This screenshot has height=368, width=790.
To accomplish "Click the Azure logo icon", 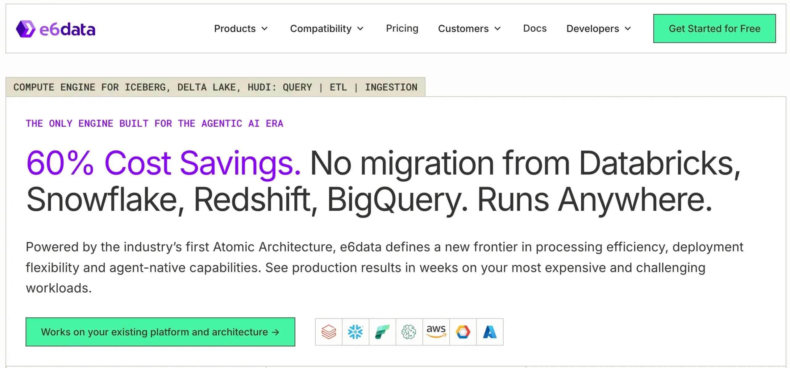I will tap(490, 332).
